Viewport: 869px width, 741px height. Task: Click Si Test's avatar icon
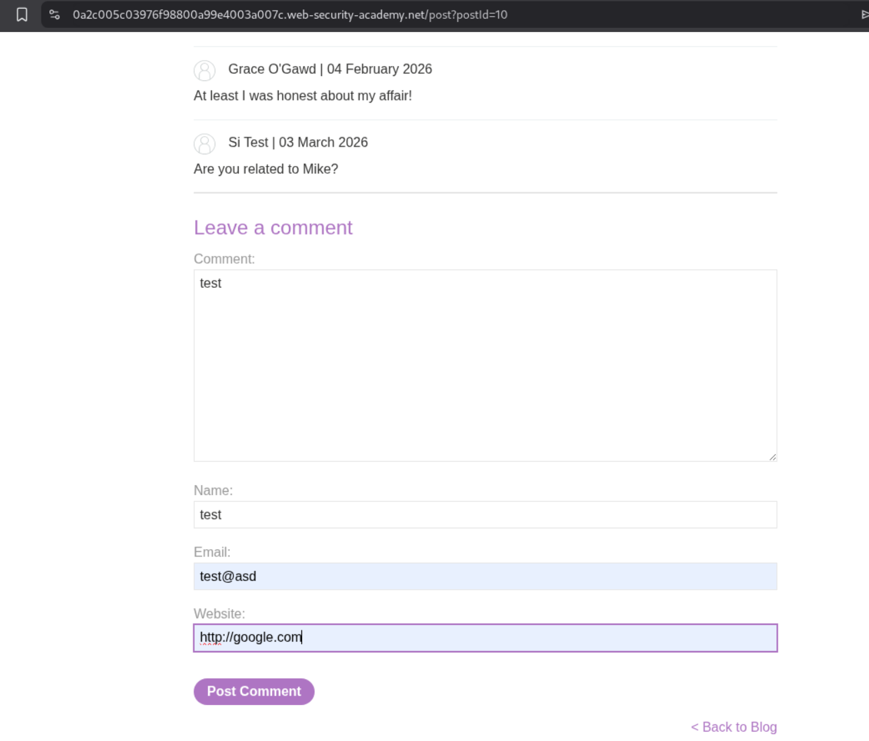(x=205, y=144)
